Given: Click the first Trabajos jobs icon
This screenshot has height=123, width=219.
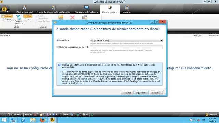Looking at the screenshot, I should [72, 115].
